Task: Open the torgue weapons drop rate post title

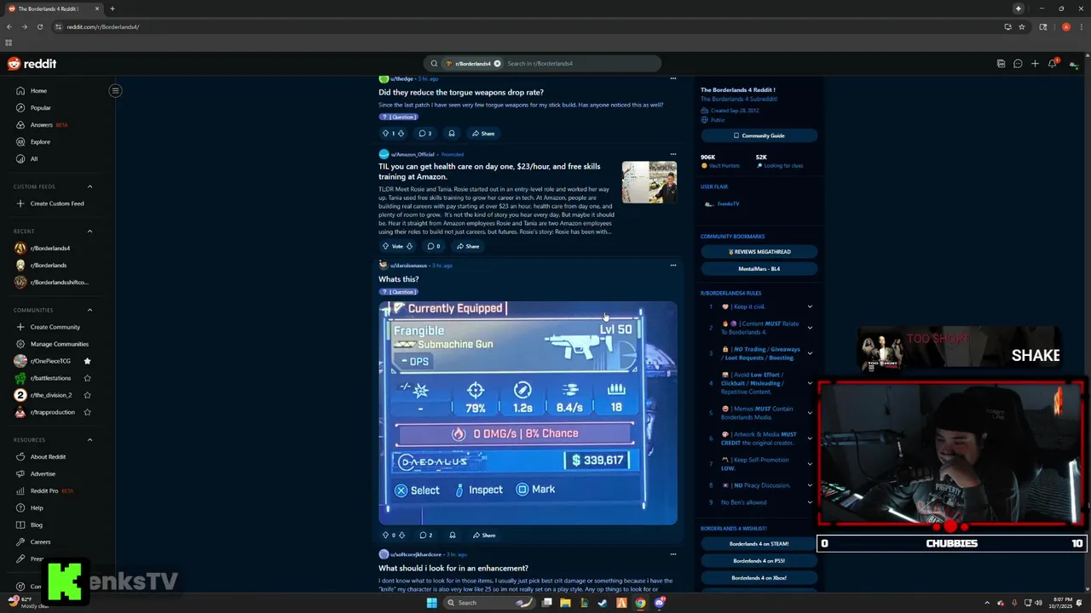Action: click(x=461, y=92)
